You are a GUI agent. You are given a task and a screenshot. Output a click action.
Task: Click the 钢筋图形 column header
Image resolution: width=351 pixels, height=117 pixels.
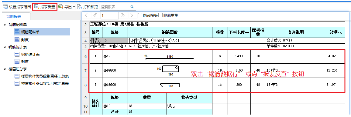(x=170, y=32)
